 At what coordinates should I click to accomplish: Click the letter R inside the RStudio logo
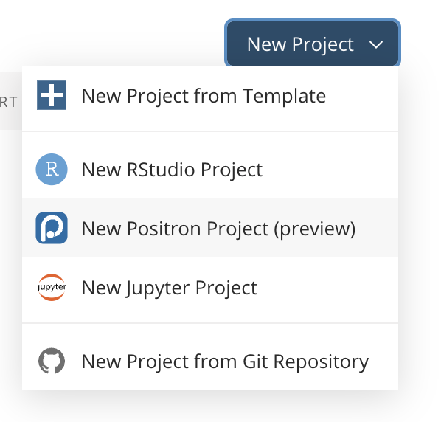52,169
